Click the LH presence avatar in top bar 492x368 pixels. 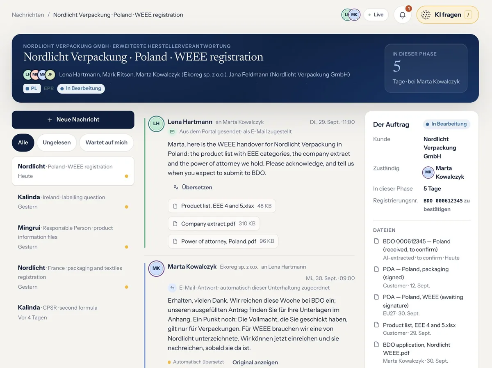(346, 15)
